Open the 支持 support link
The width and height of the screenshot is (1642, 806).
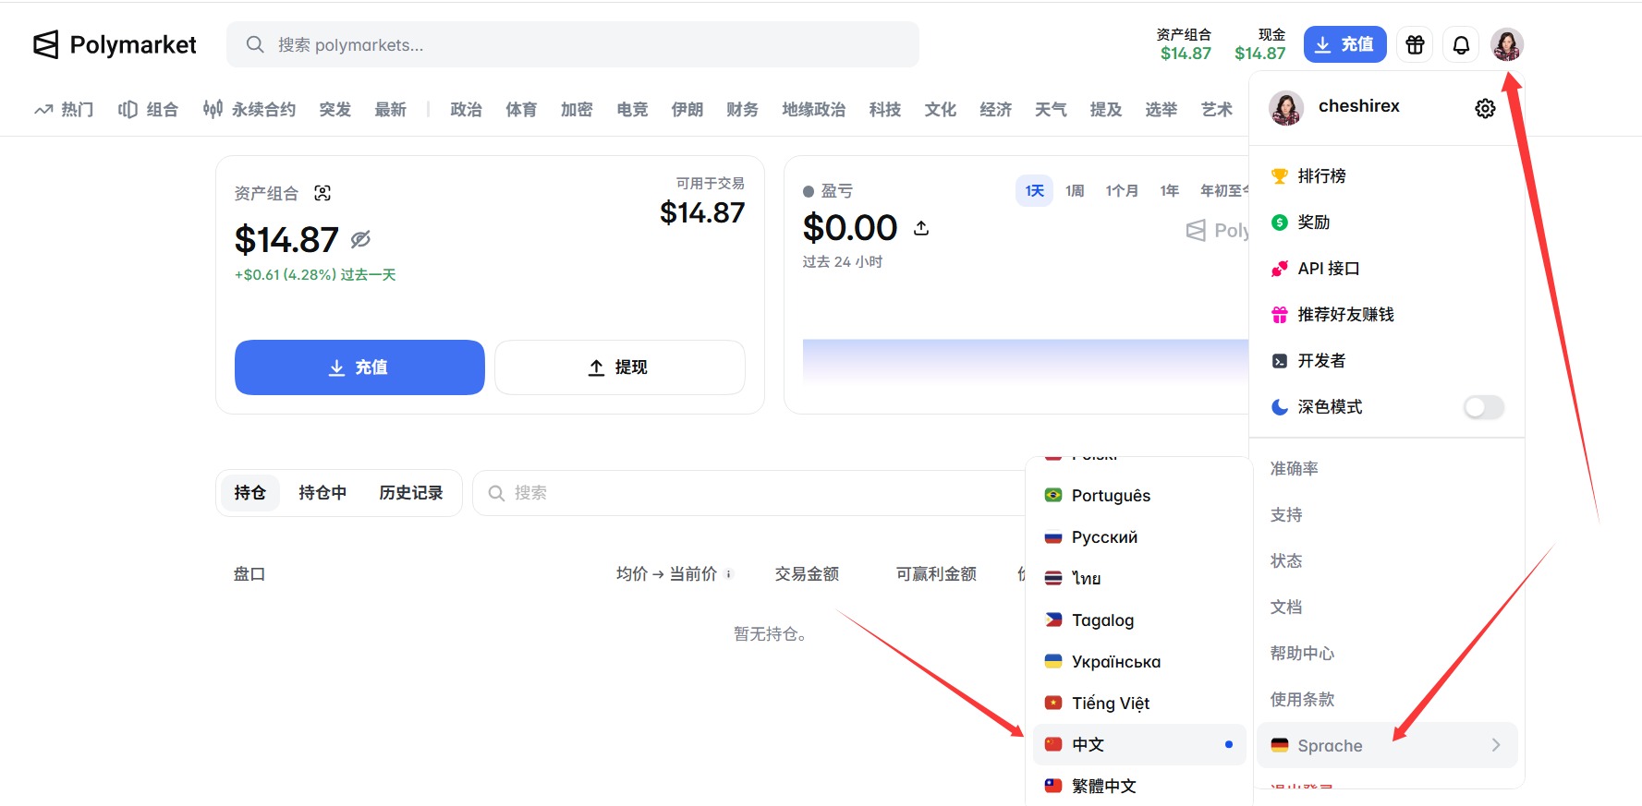click(1285, 514)
